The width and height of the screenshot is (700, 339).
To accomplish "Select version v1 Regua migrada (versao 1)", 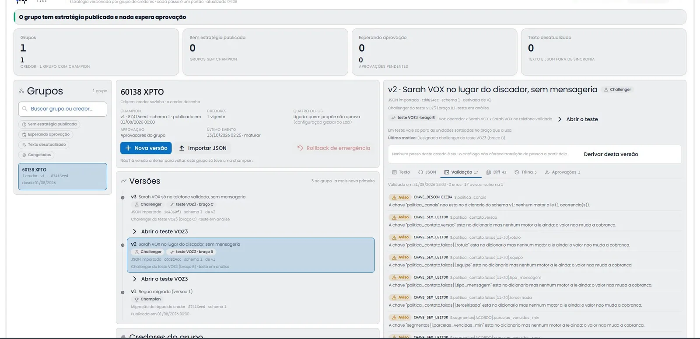I will [x=251, y=303].
